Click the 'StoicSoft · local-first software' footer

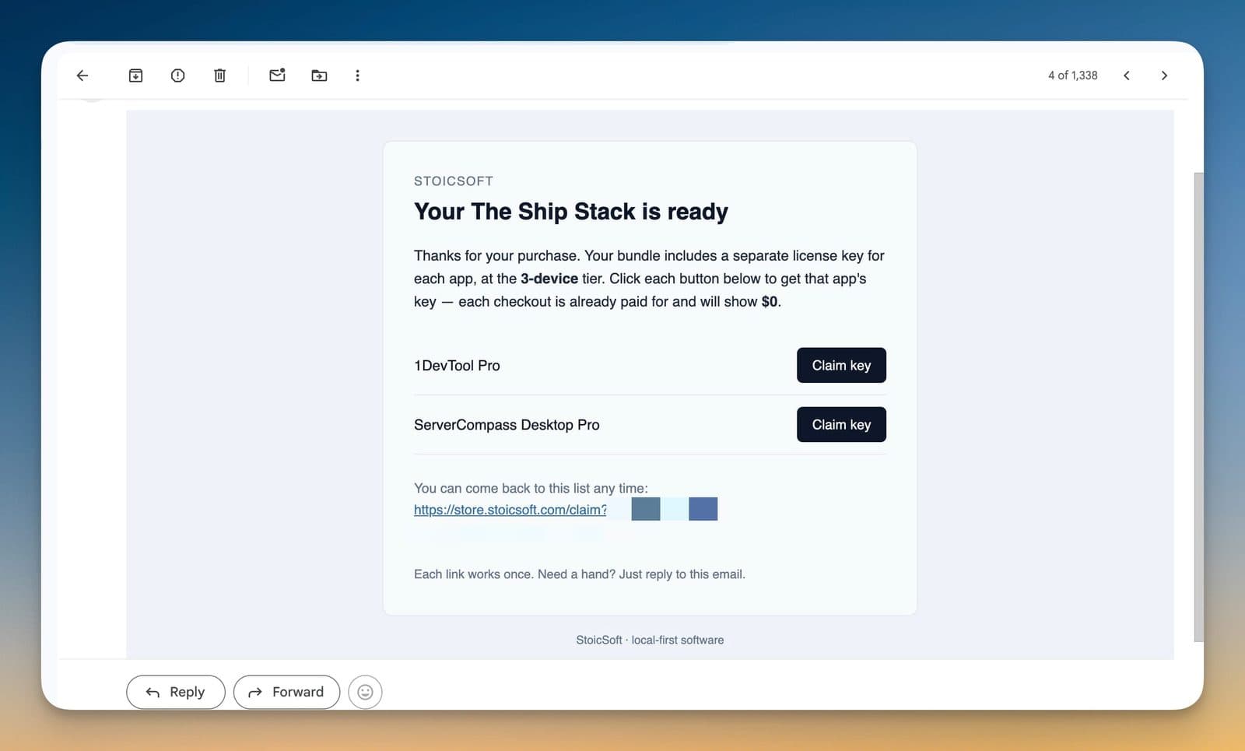[650, 640]
